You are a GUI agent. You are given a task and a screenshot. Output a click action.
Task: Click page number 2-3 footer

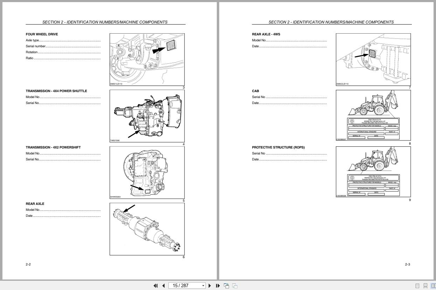click(408, 264)
